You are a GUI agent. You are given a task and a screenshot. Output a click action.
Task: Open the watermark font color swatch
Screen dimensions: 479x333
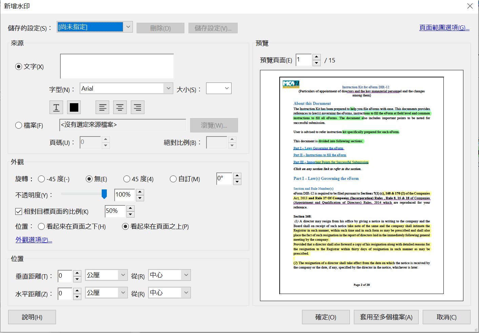pyautogui.click(x=74, y=107)
